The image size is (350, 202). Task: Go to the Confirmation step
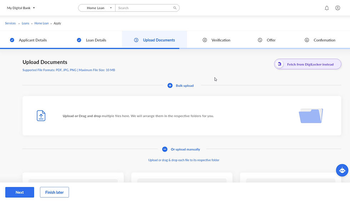(324, 40)
